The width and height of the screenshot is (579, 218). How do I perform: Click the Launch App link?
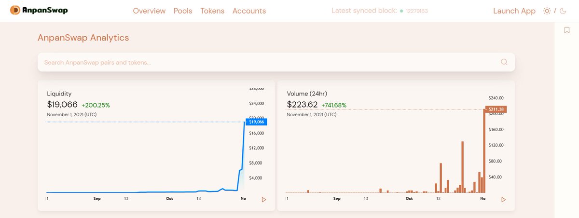(x=514, y=11)
